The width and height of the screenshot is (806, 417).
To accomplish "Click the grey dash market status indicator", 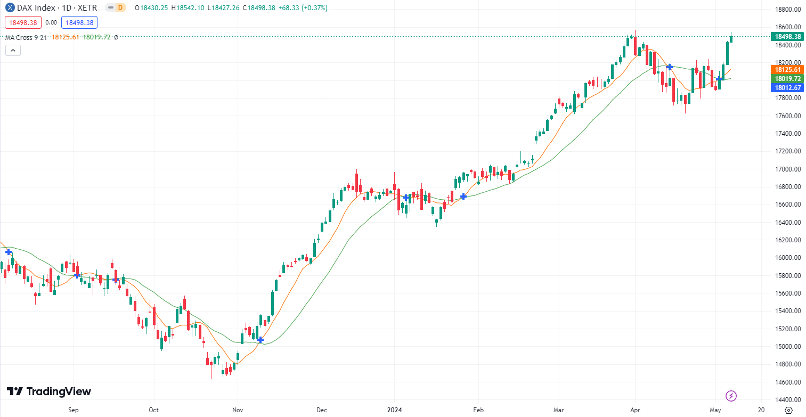I will click(x=110, y=7).
